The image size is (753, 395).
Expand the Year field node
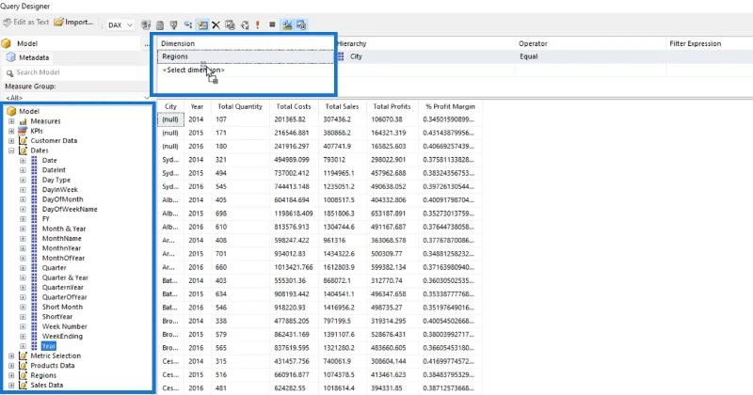[23, 346]
